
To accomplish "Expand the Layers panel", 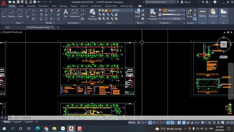I will pyautogui.click(x=110, y=23).
